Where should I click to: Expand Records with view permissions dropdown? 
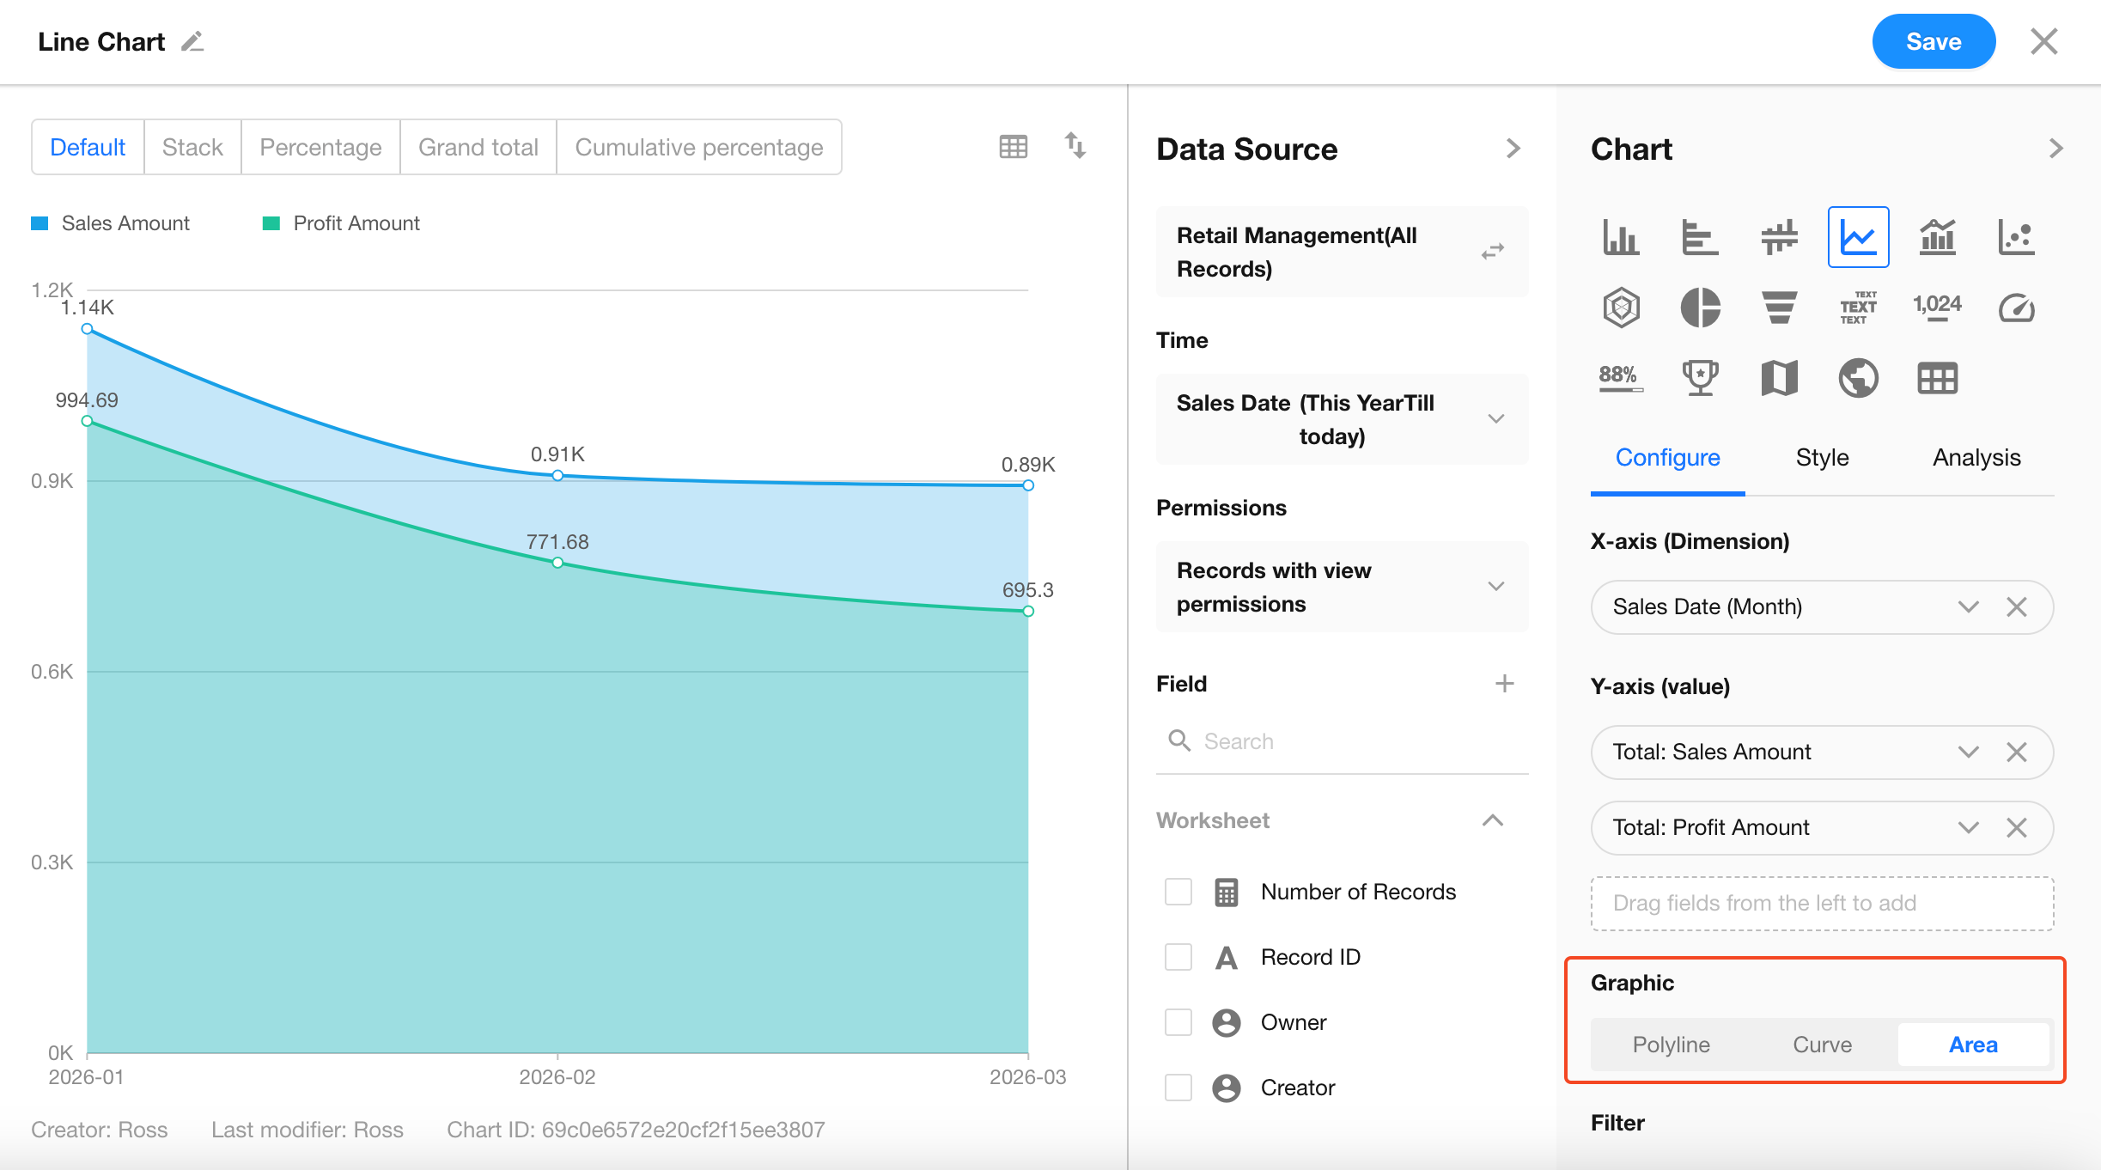(1495, 587)
